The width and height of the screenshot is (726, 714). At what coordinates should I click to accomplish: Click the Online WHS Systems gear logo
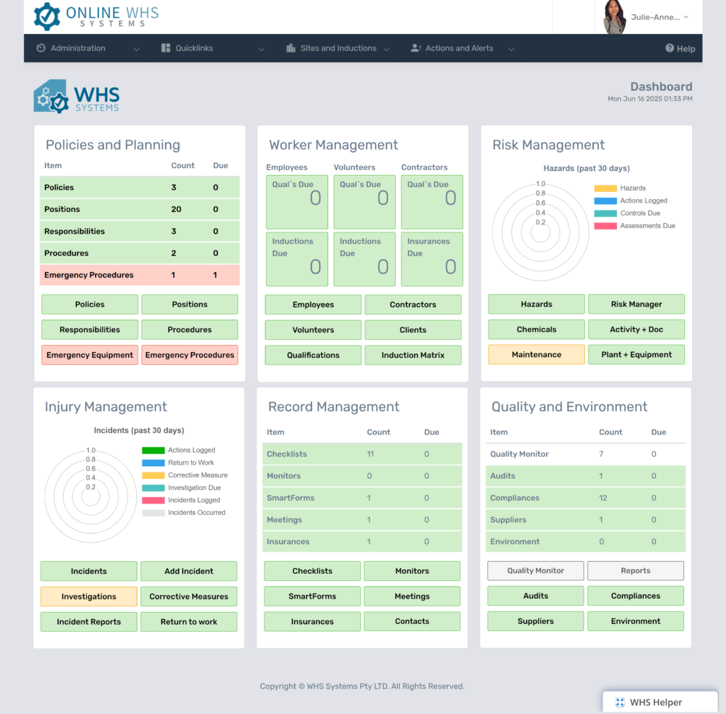click(x=47, y=16)
